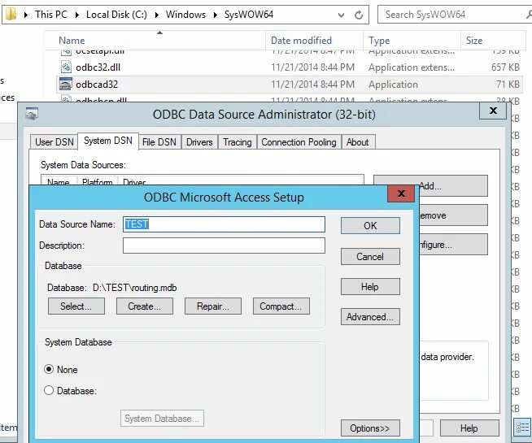Click OK in Access Setup dialog

click(370, 225)
